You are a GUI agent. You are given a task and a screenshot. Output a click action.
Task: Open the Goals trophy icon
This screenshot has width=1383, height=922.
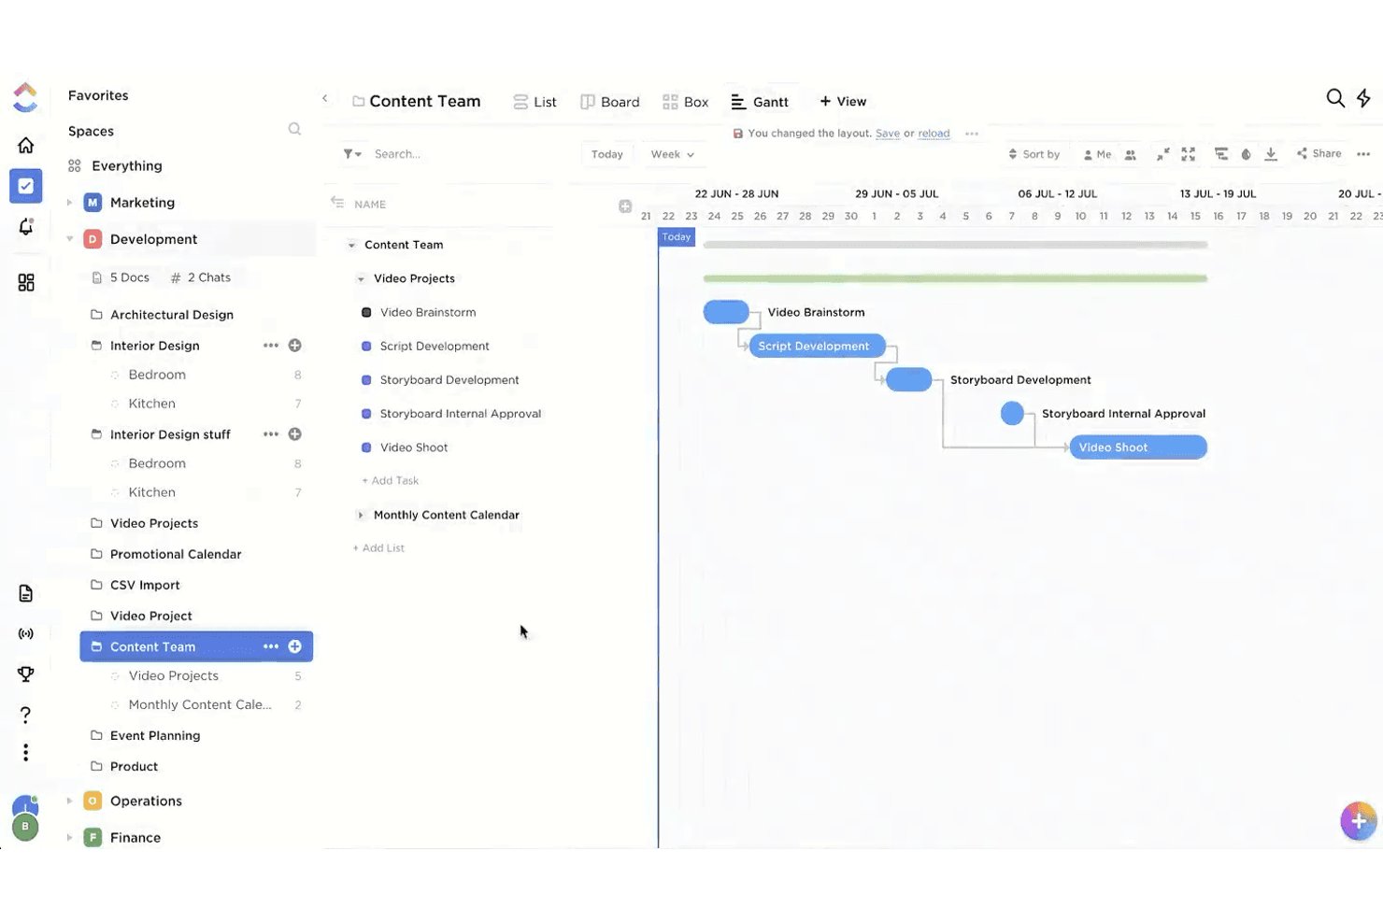tap(26, 674)
